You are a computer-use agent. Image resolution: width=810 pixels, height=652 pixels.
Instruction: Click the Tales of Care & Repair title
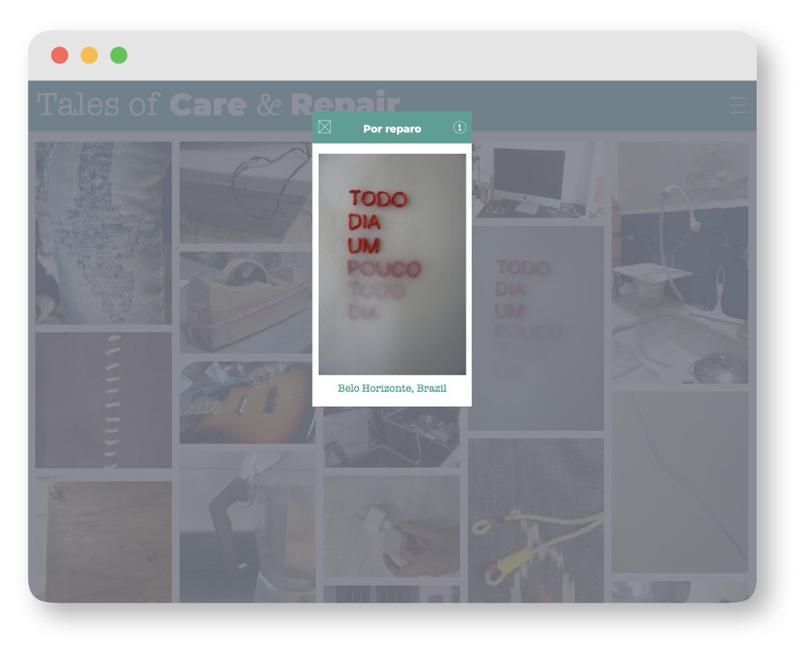coord(218,105)
